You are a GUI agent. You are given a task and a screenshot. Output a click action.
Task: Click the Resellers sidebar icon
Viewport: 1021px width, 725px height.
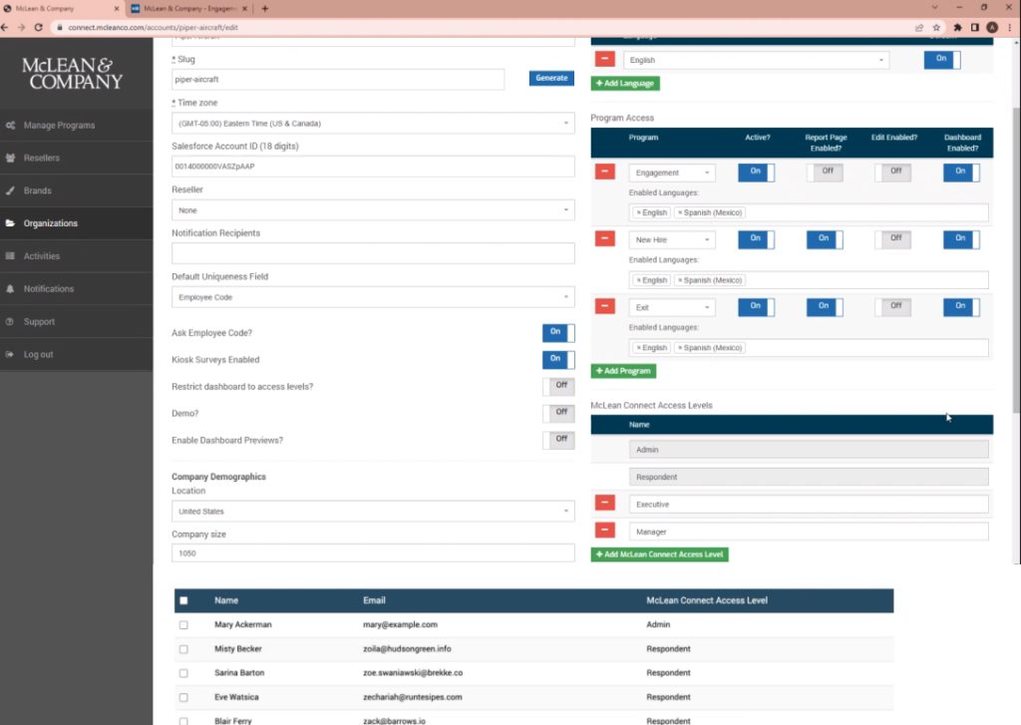click(10, 158)
